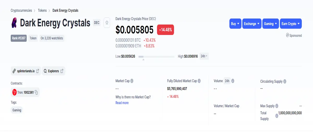
Task: Click the Dark Energy Crystals breadcrumb text
Action: tap(65, 10)
